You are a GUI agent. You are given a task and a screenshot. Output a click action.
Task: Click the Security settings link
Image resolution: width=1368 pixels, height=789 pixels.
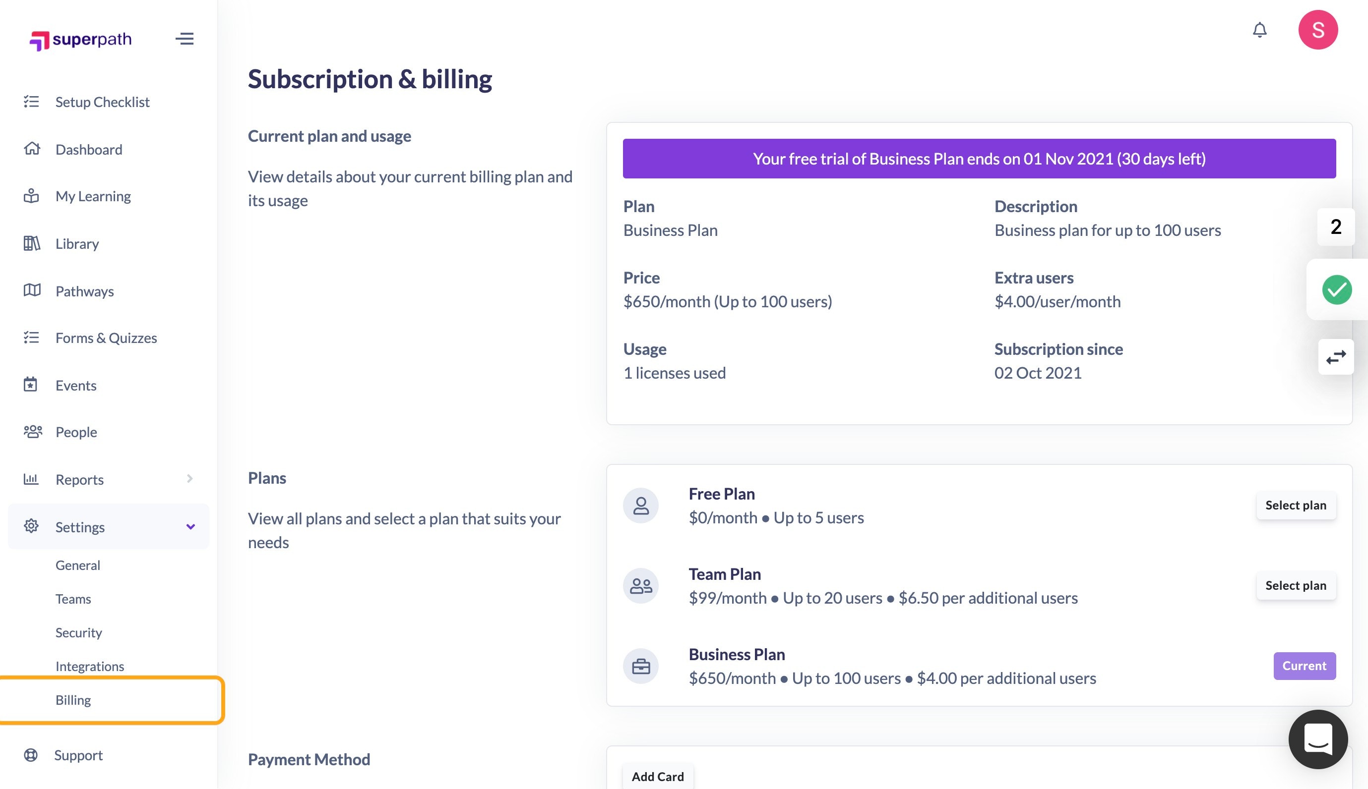pos(79,632)
